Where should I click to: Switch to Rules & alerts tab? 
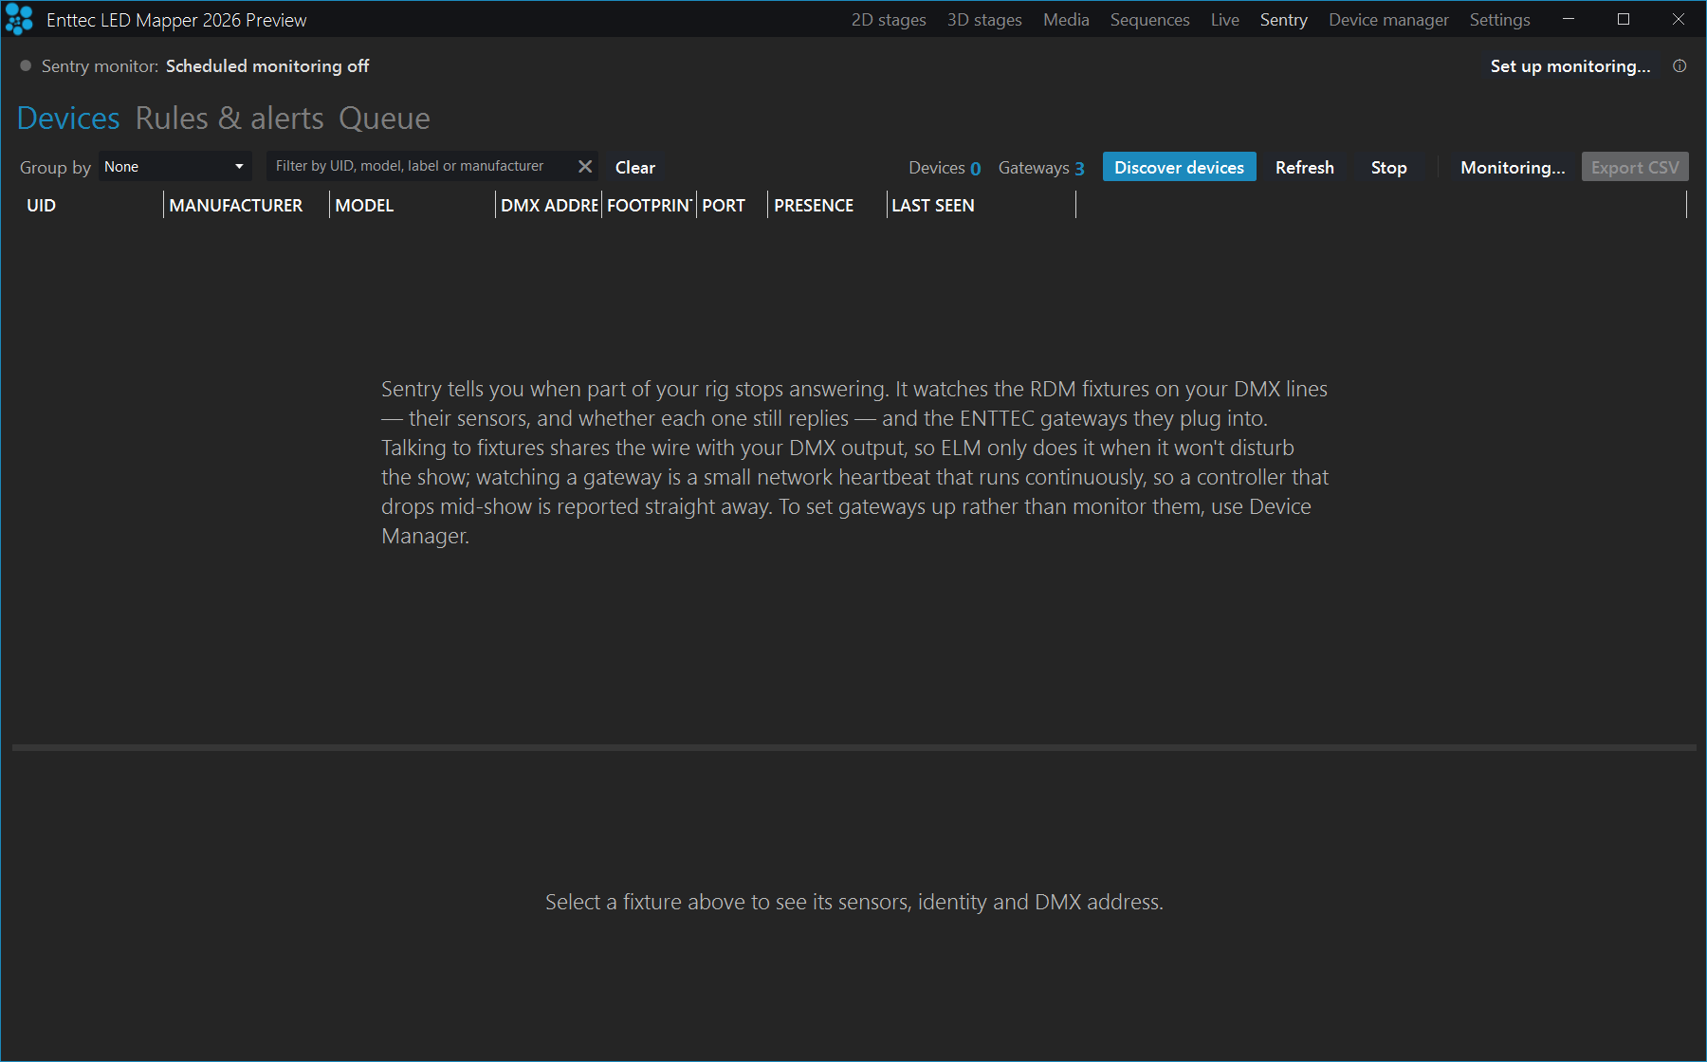click(x=229, y=119)
